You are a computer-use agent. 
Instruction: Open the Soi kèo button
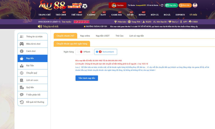(117, 5)
